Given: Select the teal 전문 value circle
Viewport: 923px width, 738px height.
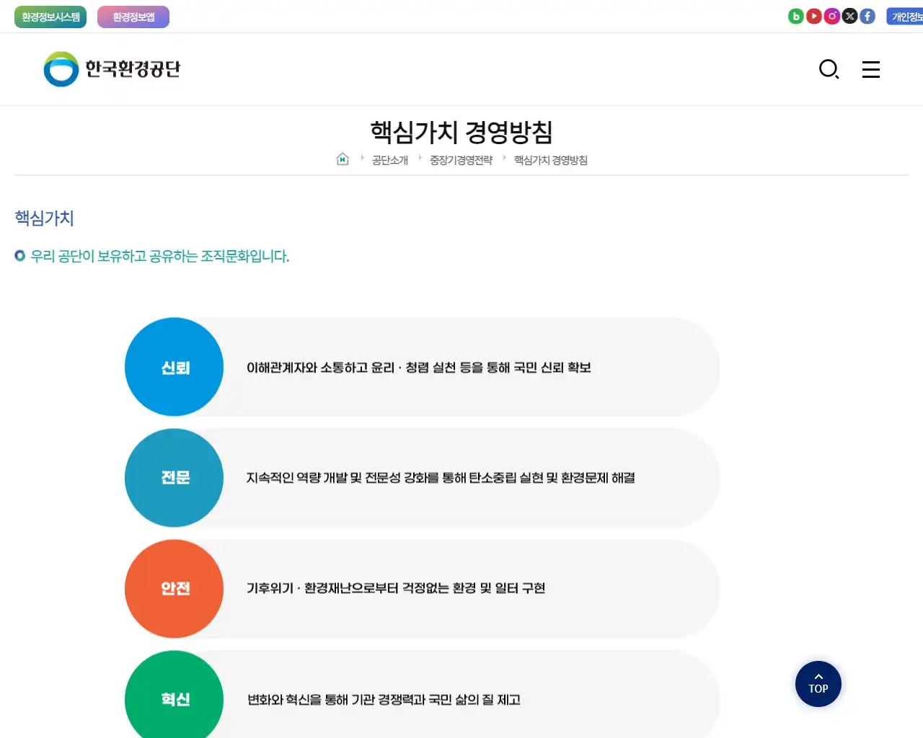Looking at the screenshot, I should coord(174,477).
